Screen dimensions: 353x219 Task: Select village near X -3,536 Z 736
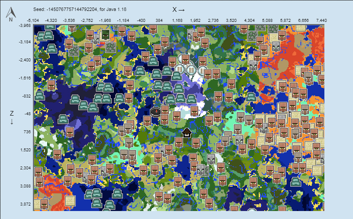point(70,132)
